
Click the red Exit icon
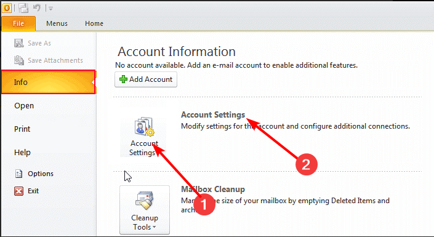pos(19,191)
